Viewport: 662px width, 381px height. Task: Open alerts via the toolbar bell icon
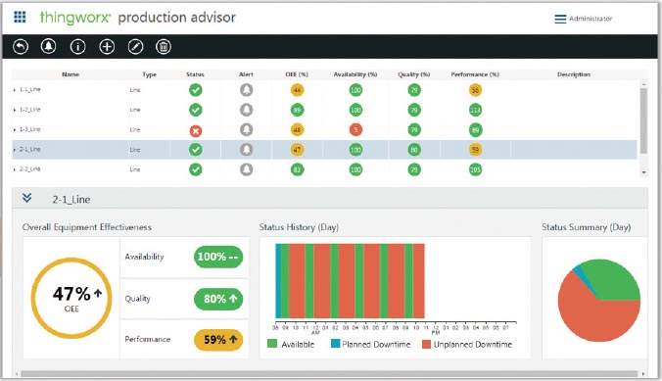[49, 46]
